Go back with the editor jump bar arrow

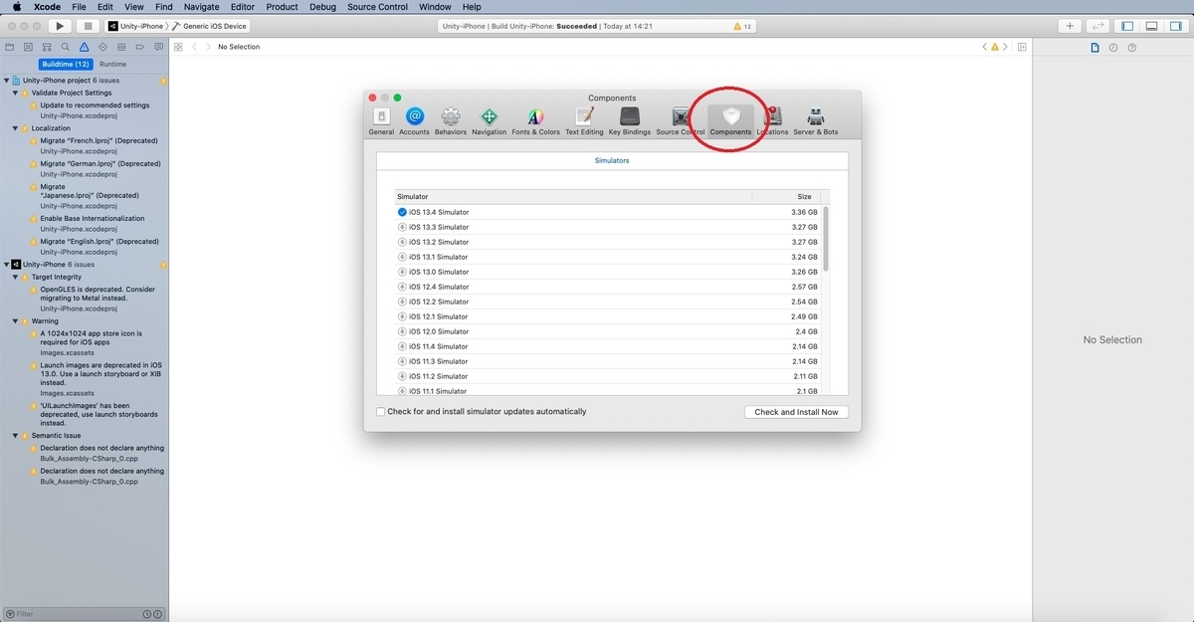pyautogui.click(x=195, y=47)
